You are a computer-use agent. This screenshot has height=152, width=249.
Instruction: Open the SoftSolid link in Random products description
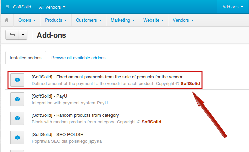click(x=151, y=122)
